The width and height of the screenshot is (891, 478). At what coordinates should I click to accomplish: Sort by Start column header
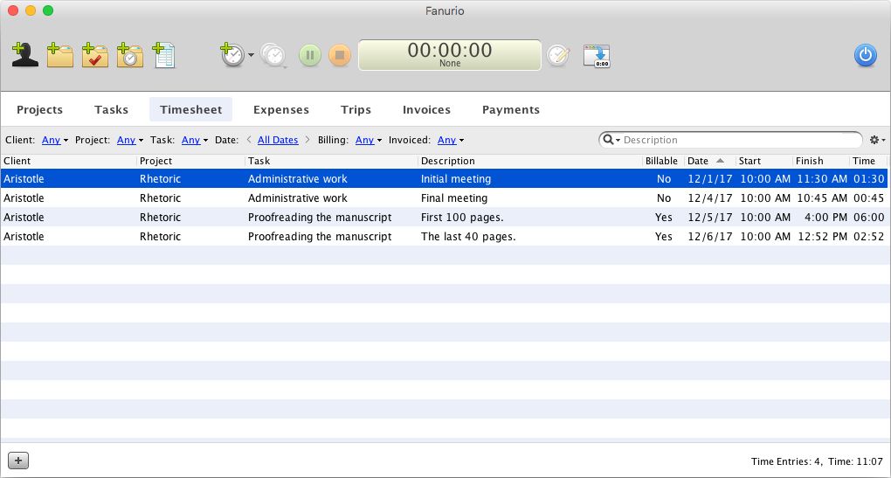pos(764,161)
